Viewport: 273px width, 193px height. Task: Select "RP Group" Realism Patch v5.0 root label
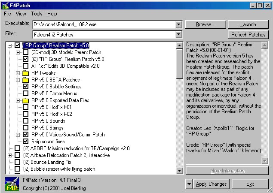56,45
